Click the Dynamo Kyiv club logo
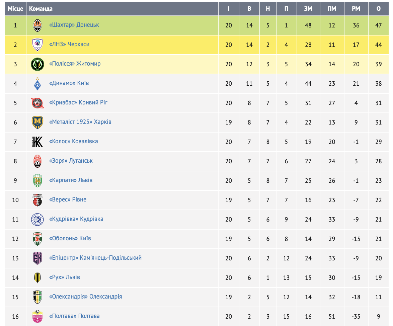 [37, 84]
